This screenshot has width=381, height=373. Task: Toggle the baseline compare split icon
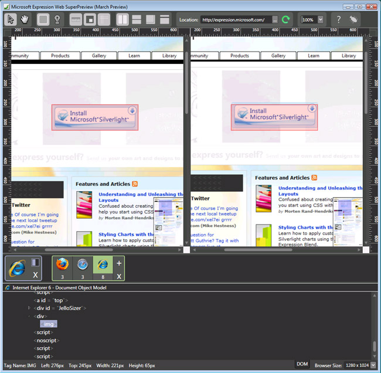[x=35, y=262]
